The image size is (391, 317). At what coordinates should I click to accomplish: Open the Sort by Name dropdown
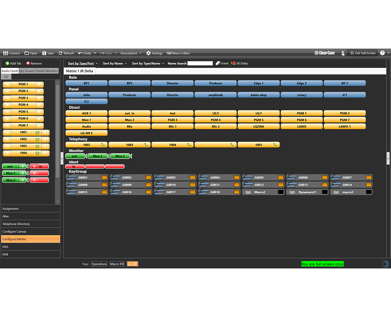click(115, 63)
